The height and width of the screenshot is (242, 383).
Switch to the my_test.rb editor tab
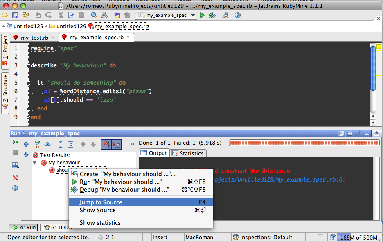pyautogui.click(x=34, y=38)
